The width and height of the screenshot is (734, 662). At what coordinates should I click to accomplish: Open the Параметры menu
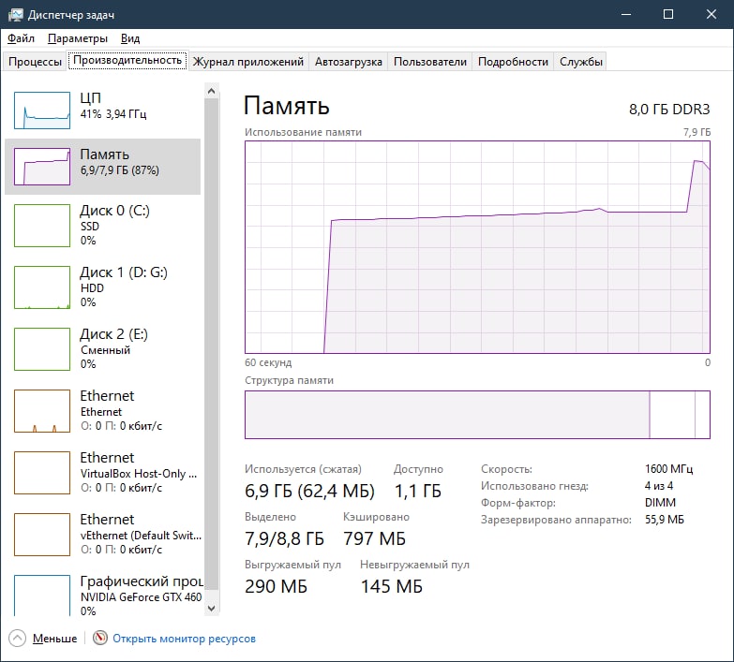click(78, 38)
